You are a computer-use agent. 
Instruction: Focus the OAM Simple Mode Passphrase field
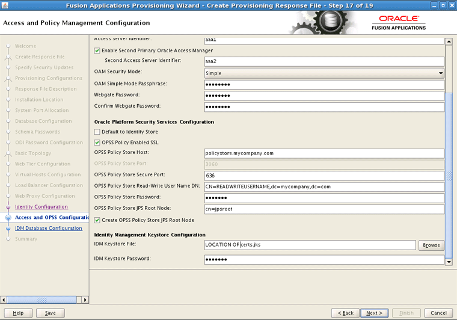pos(324,85)
